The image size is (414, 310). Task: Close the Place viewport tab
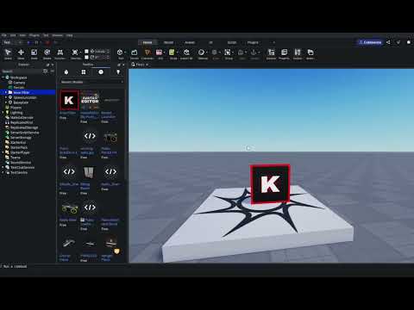(147, 65)
